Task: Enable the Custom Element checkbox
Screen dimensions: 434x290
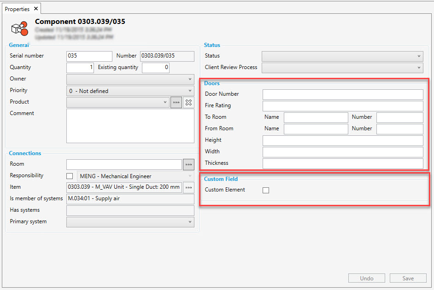Action: [x=266, y=190]
